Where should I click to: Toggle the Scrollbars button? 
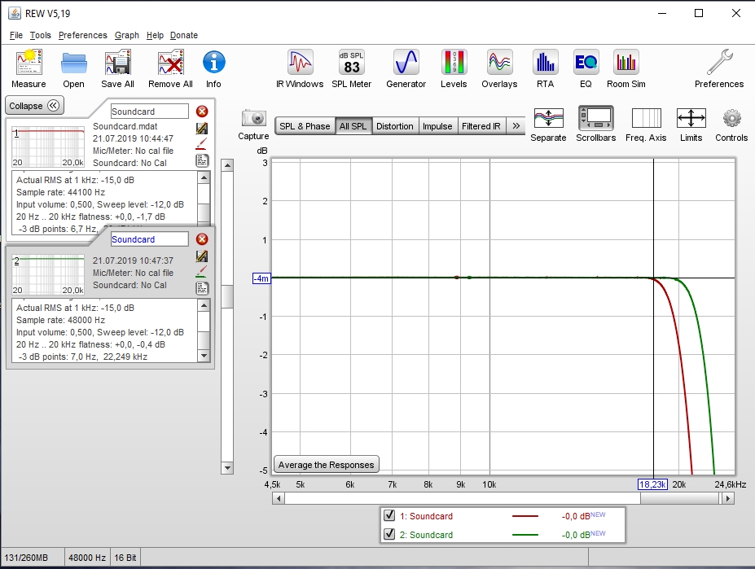point(595,124)
